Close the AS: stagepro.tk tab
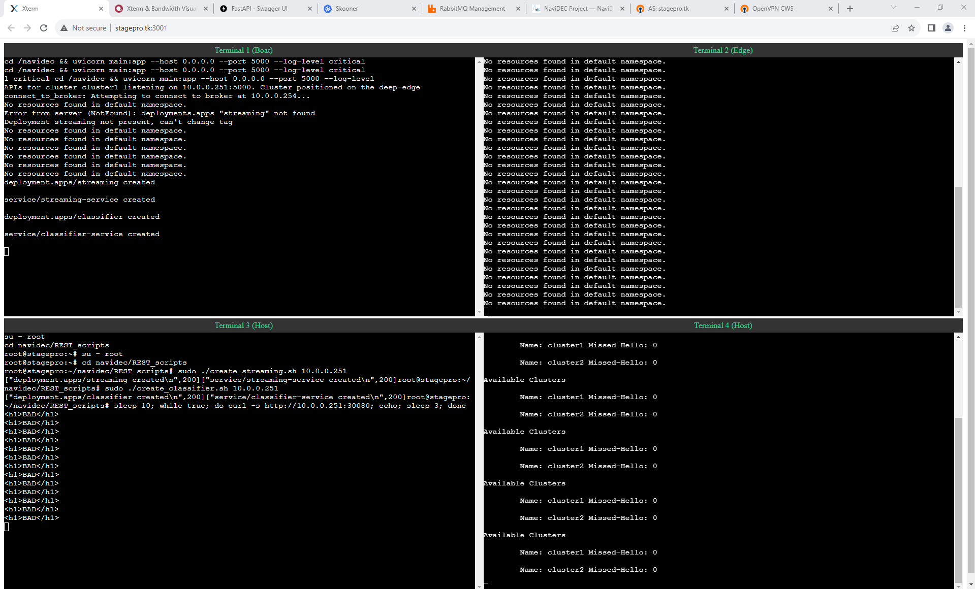This screenshot has width=975, height=589. [726, 9]
